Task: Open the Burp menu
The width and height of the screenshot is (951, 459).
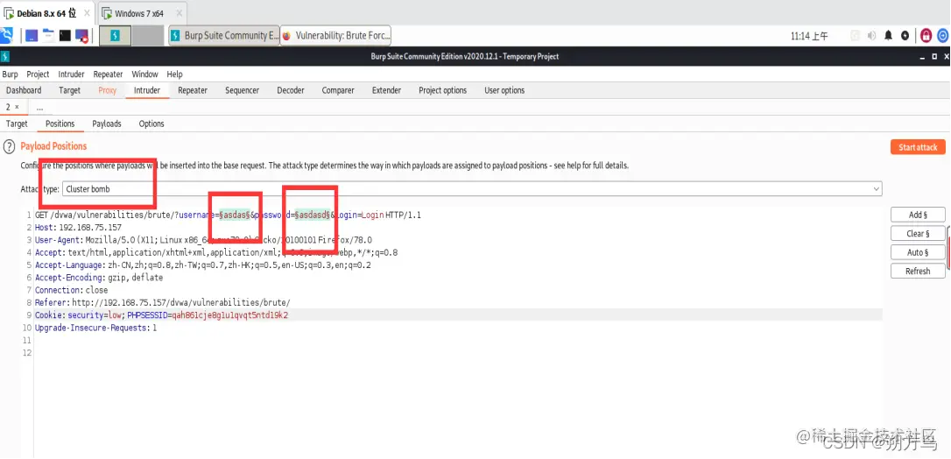Action: point(11,74)
